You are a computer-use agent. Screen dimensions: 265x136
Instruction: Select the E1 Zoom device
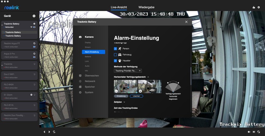19,96
